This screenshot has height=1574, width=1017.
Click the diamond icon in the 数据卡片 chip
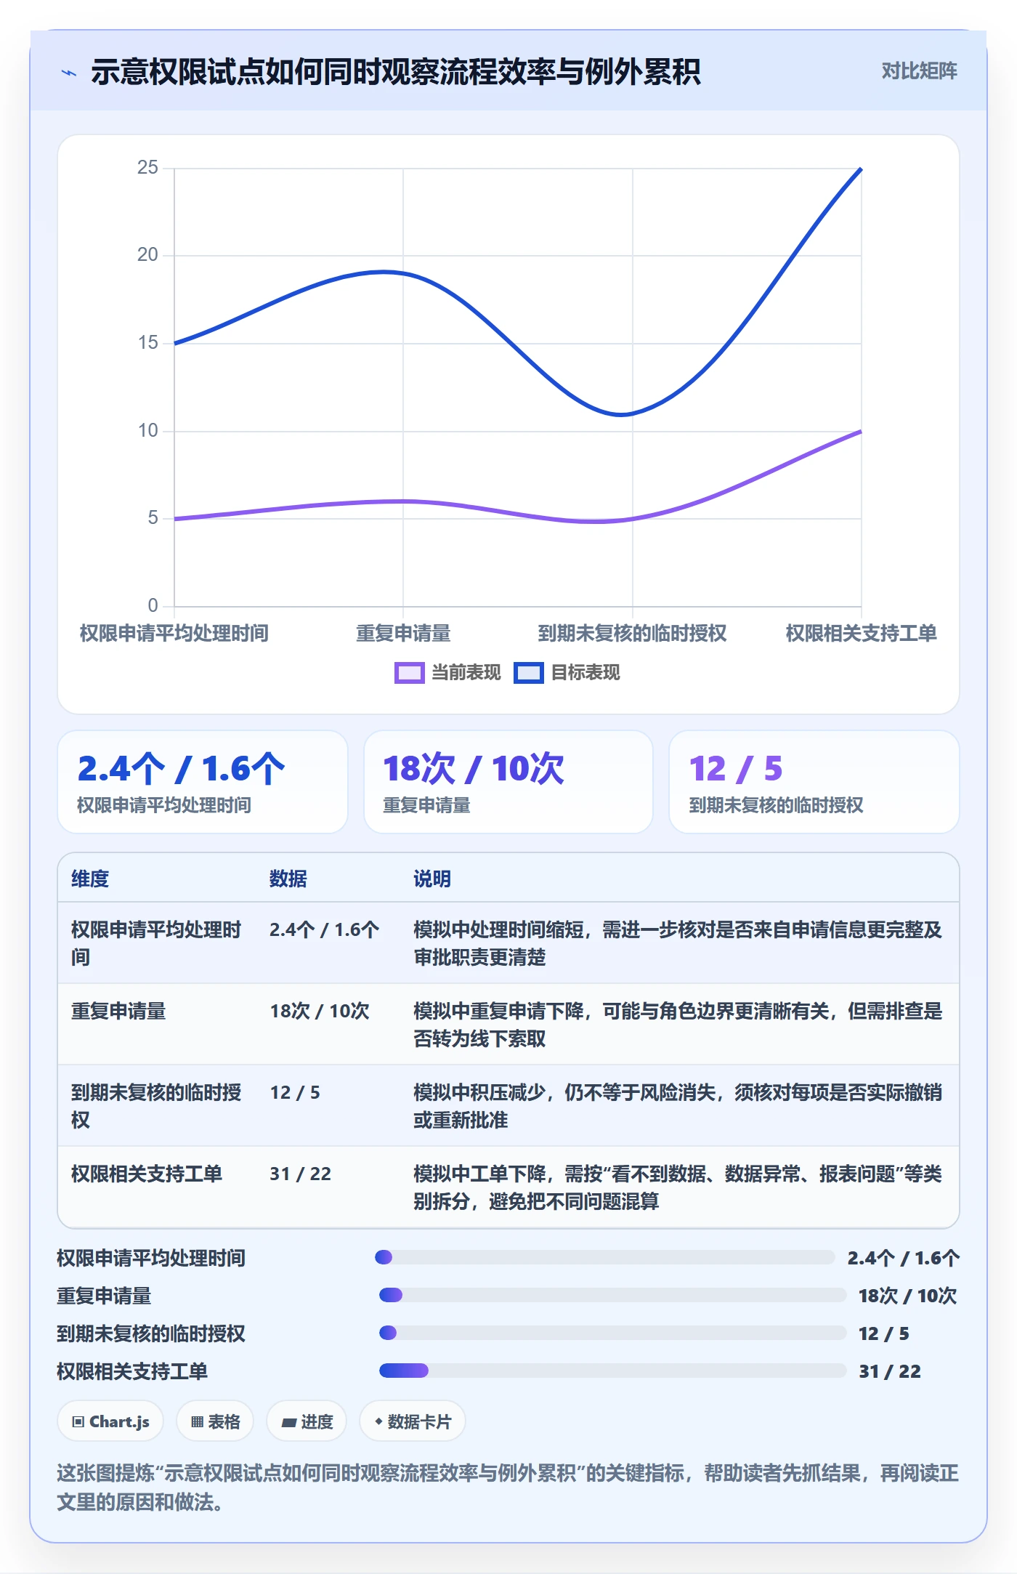(378, 1421)
